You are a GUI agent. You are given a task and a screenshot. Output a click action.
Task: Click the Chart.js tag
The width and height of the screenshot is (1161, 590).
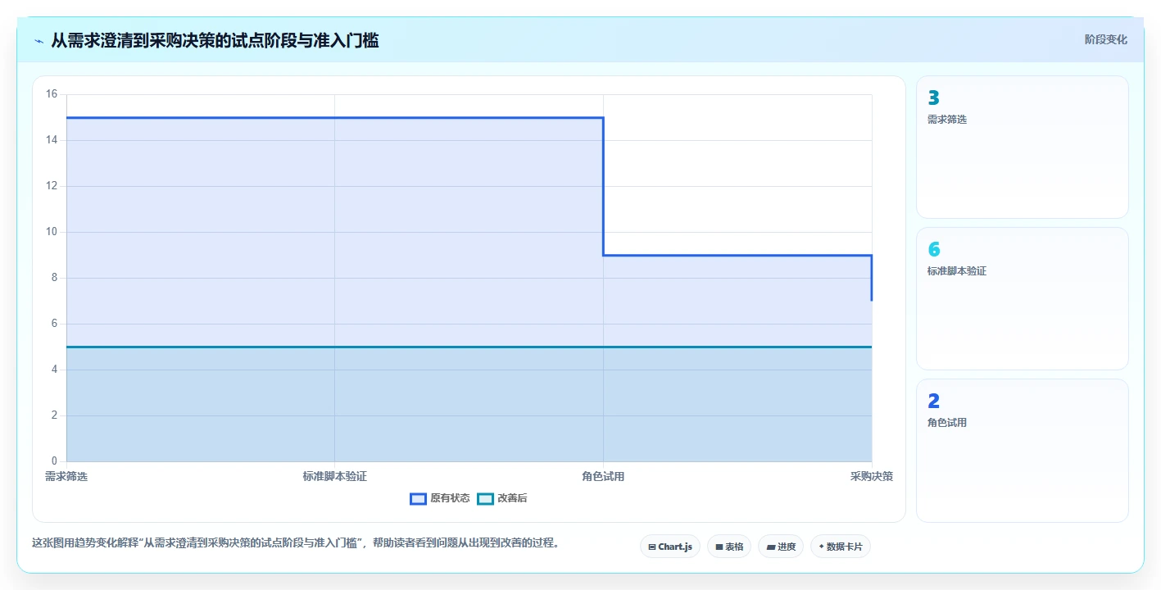[x=669, y=547]
